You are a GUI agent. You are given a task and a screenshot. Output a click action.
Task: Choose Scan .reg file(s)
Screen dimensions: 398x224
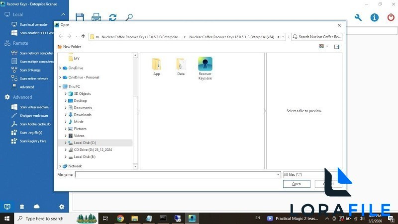(x=27, y=133)
